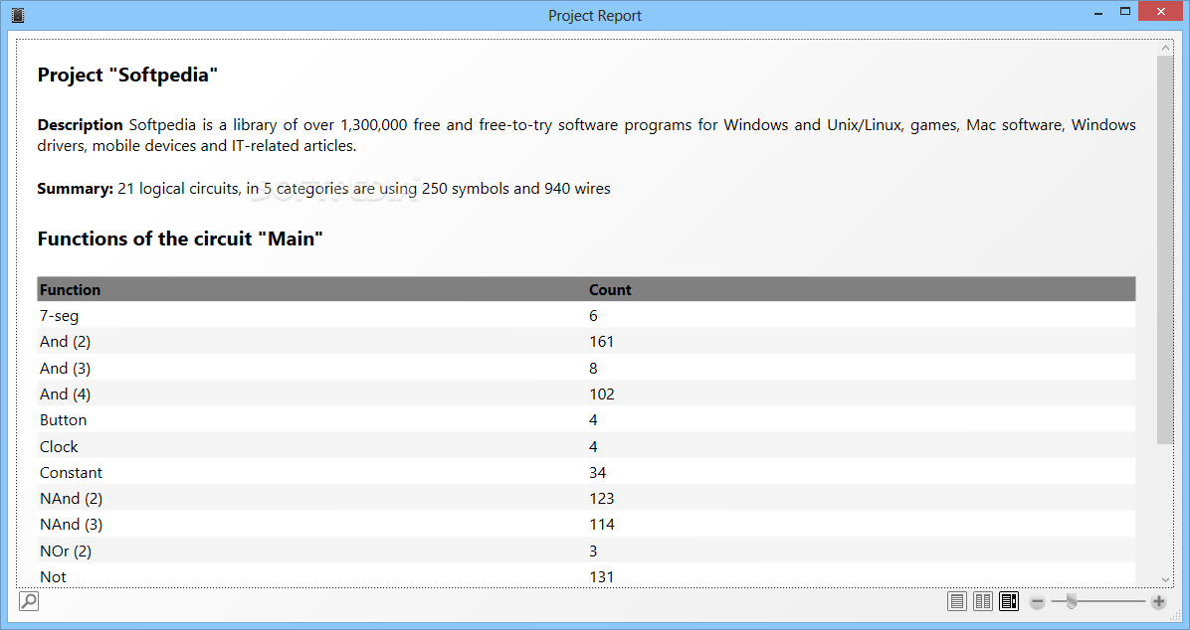
Task: Close the Project Report window
Action: point(1160,11)
